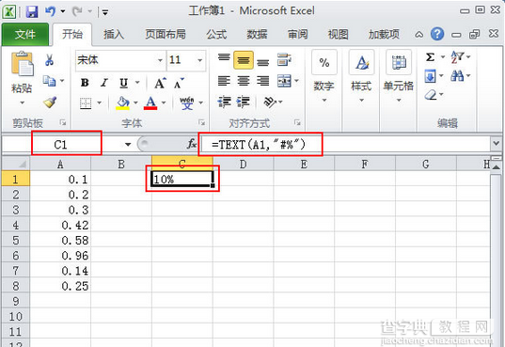
Task: Click the Increase Font Size icon
Action: coord(160,83)
